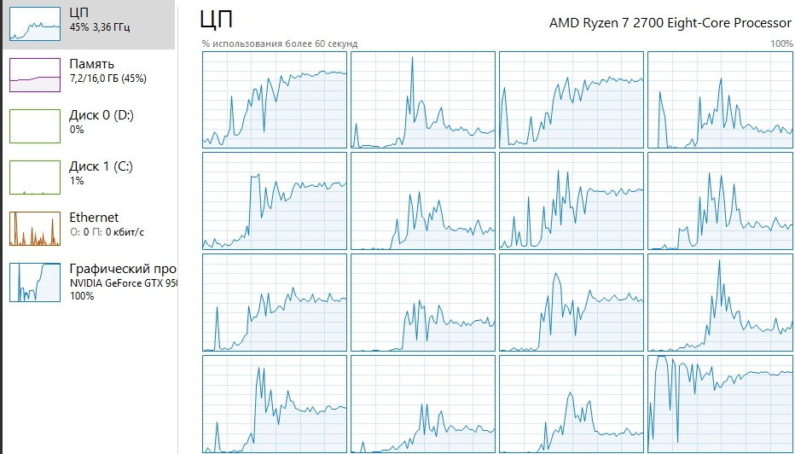Click the bottom-right core usage graph
Screen dimensions: 795x454
click(720, 404)
